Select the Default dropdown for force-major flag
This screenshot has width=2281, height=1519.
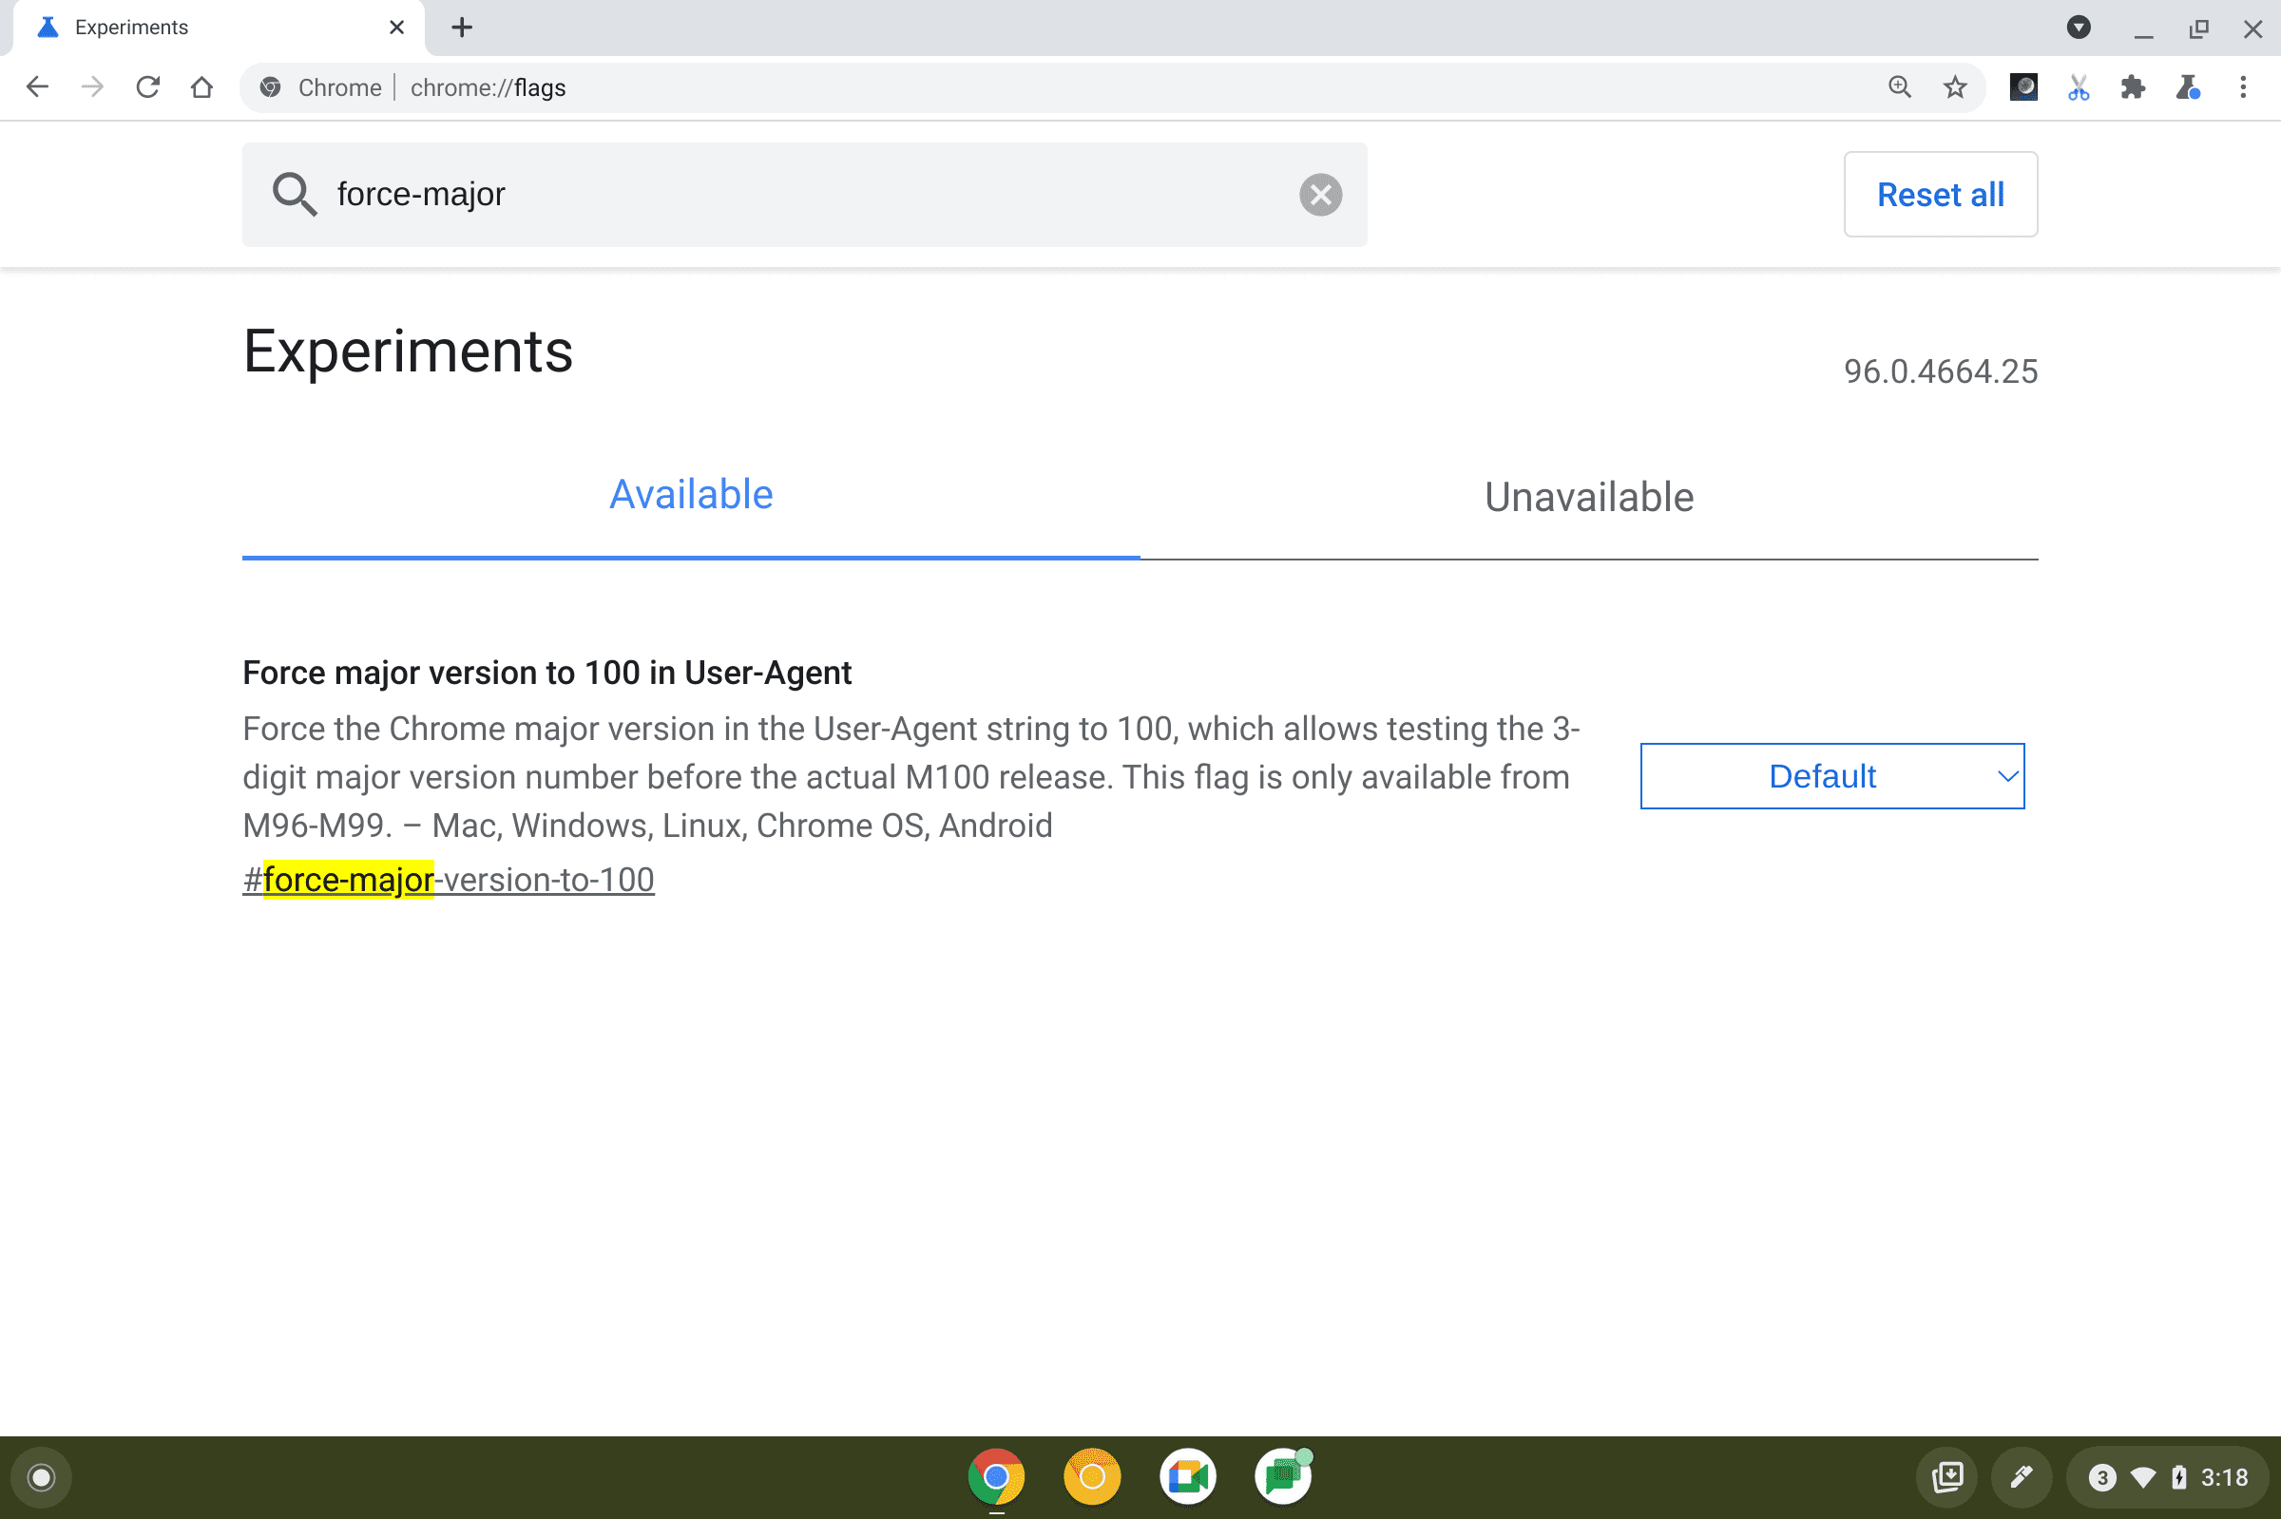click(x=1831, y=776)
